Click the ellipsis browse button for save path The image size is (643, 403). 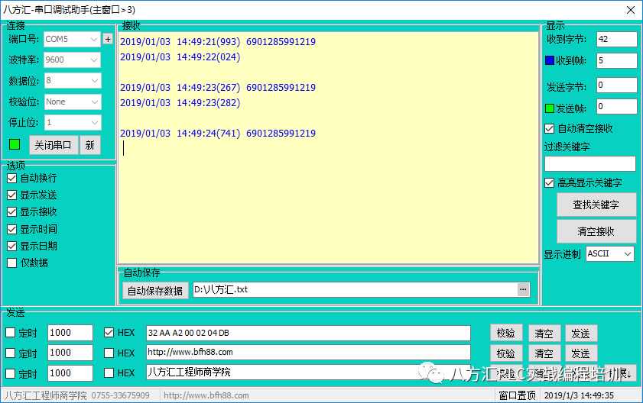(523, 290)
